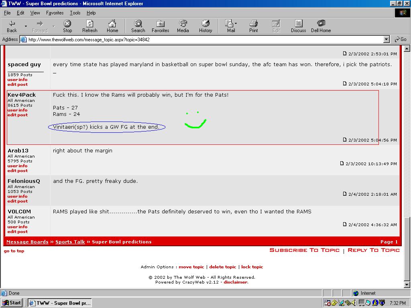Click the page scrollbar down arrow
This screenshot has width=411, height=308.
tap(407, 285)
